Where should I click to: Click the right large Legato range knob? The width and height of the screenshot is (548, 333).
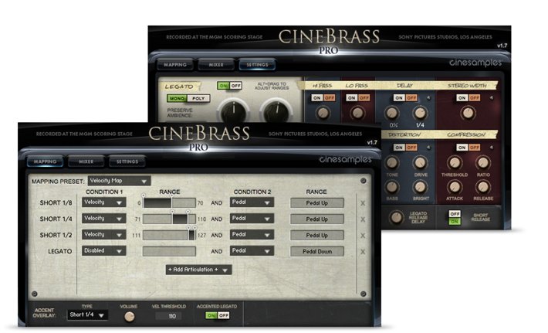pyautogui.click(x=276, y=111)
